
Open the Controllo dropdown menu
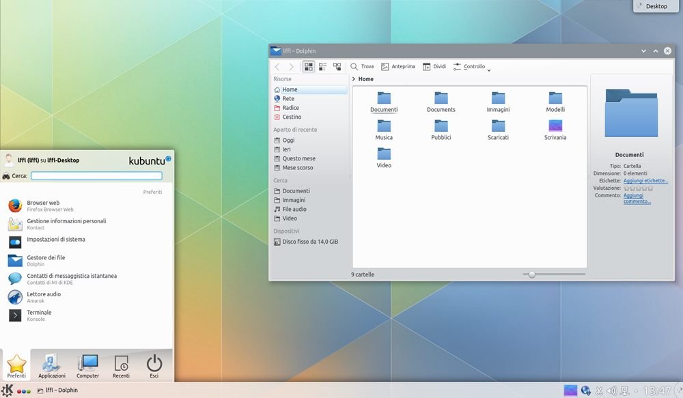(x=472, y=67)
